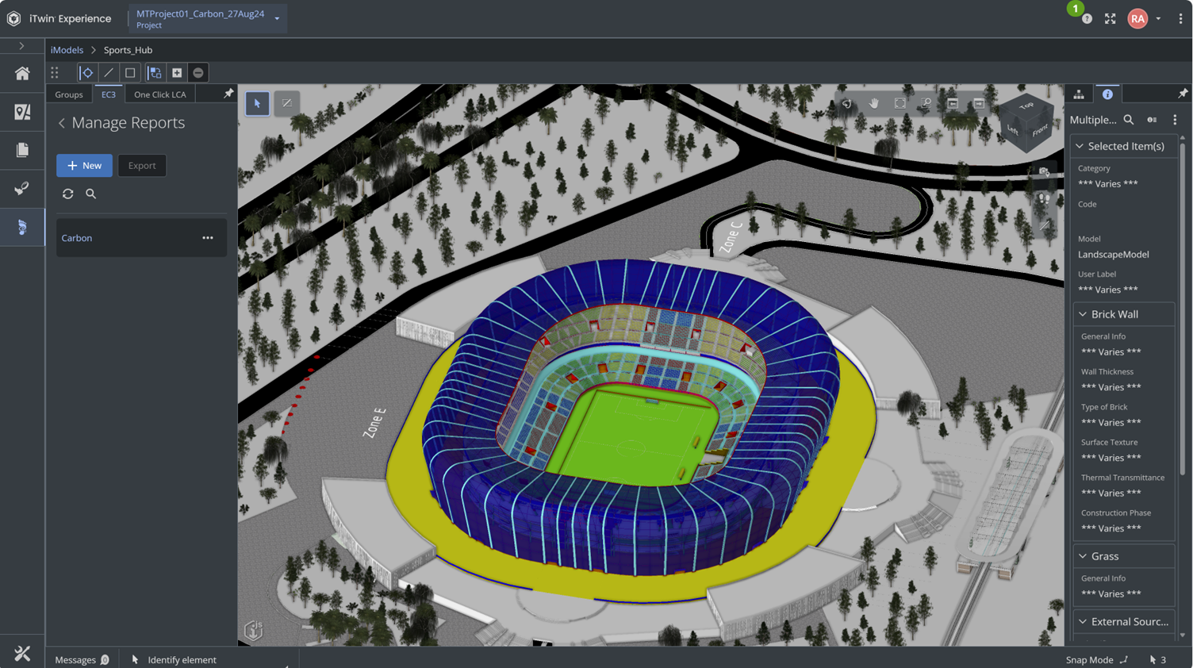Viewport: 1193px width, 668px height.
Task: Open the Walk tool footsteps icon
Action: [x=1045, y=199]
